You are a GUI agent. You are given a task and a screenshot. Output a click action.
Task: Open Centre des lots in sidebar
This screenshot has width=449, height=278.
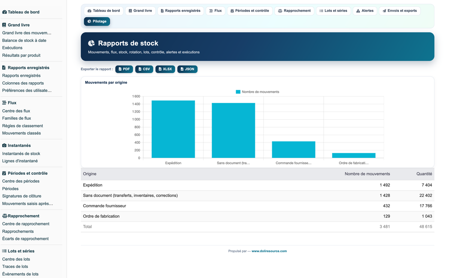coord(16,259)
